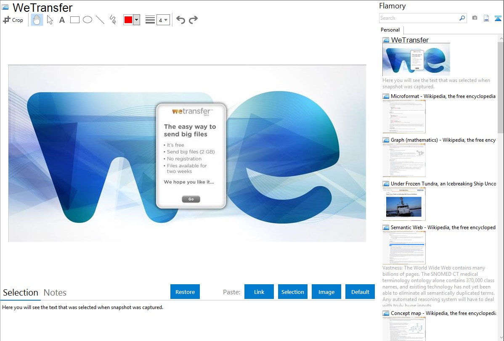Click the Restore button
The height and width of the screenshot is (341, 504).
coord(185,292)
